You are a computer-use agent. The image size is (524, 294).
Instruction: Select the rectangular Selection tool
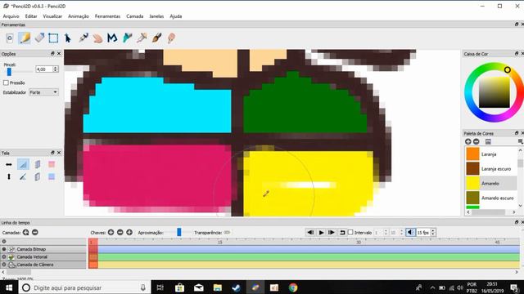[x=53, y=38]
